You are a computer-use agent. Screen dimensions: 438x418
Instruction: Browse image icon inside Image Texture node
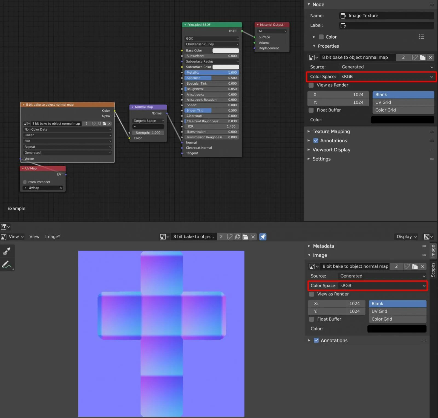coord(27,124)
